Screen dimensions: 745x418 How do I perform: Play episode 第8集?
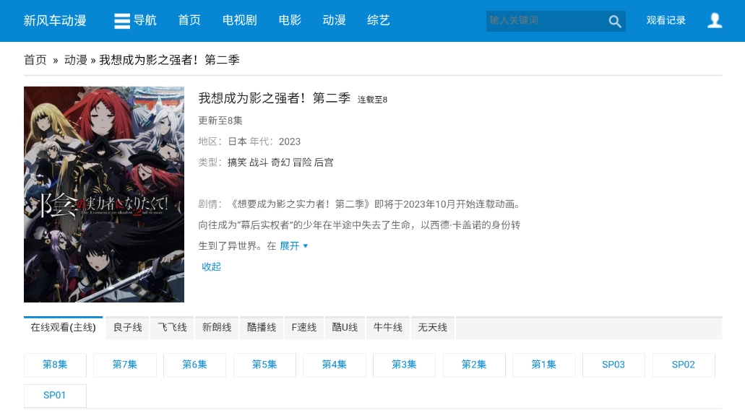click(x=55, y=365)
